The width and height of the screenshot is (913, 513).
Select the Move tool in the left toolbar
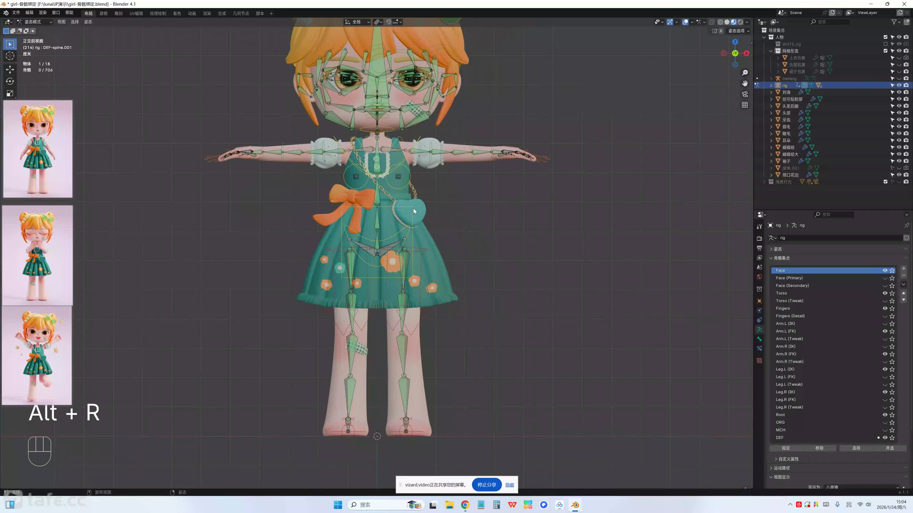pyautogui.click(x=10, y=69)
